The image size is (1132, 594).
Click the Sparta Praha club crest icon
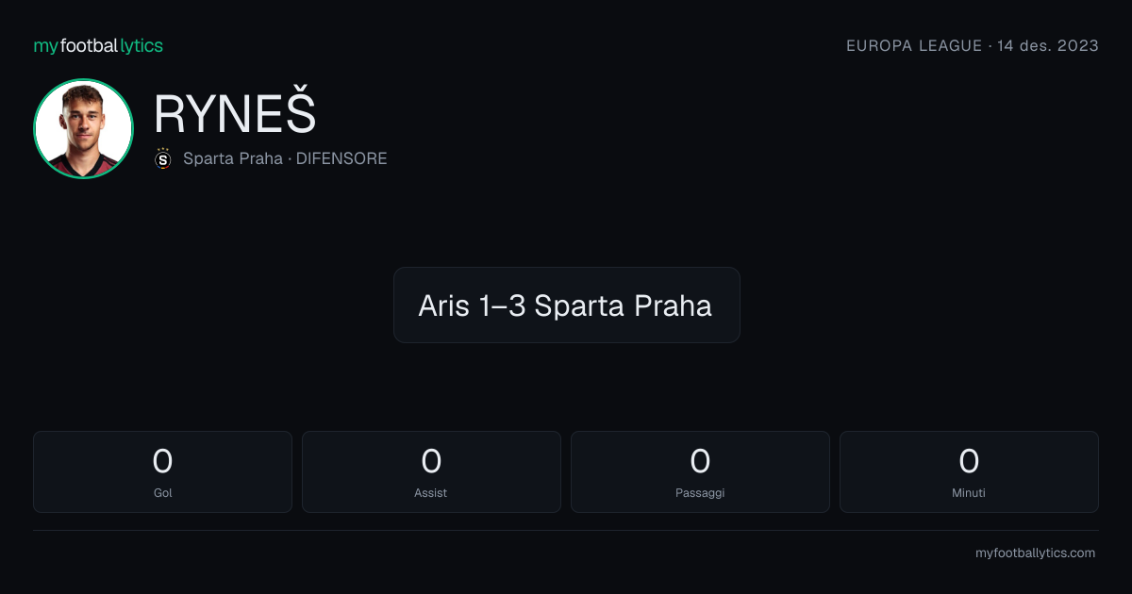tap(163, 158)
